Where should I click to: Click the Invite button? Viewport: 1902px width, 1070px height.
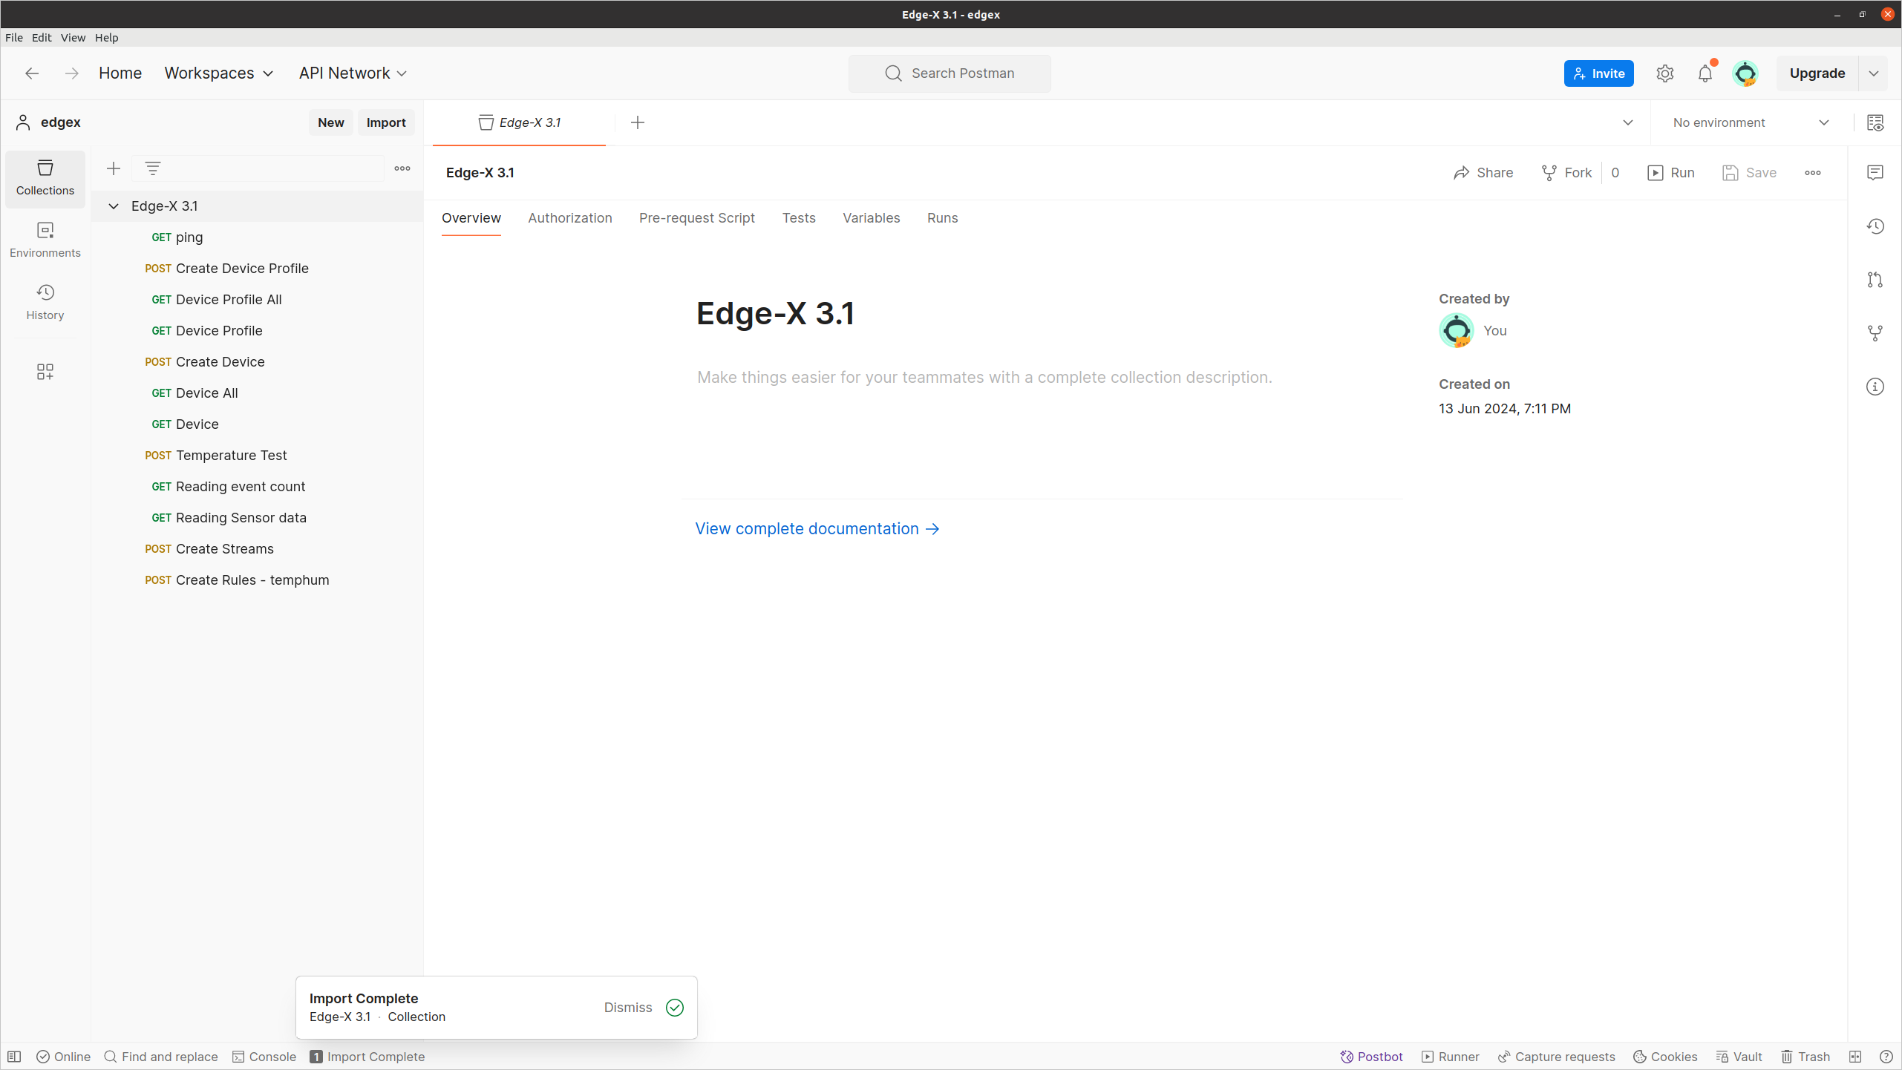[1599, 73]
